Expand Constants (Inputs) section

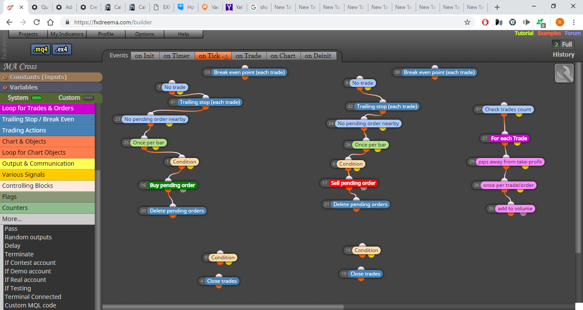[x=51, y=77]
